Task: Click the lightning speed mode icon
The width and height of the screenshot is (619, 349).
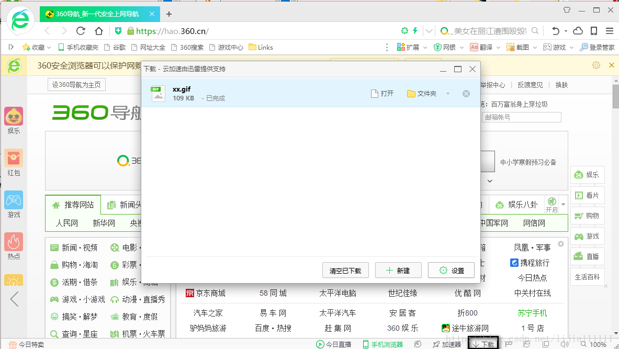Action: click(x=415, y=30)
